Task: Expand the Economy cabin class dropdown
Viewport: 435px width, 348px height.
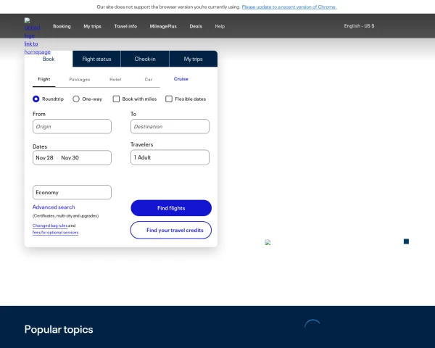Action: click(72, 192)
